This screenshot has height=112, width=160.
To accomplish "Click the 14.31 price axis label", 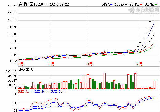I will (x=12, y=13).
